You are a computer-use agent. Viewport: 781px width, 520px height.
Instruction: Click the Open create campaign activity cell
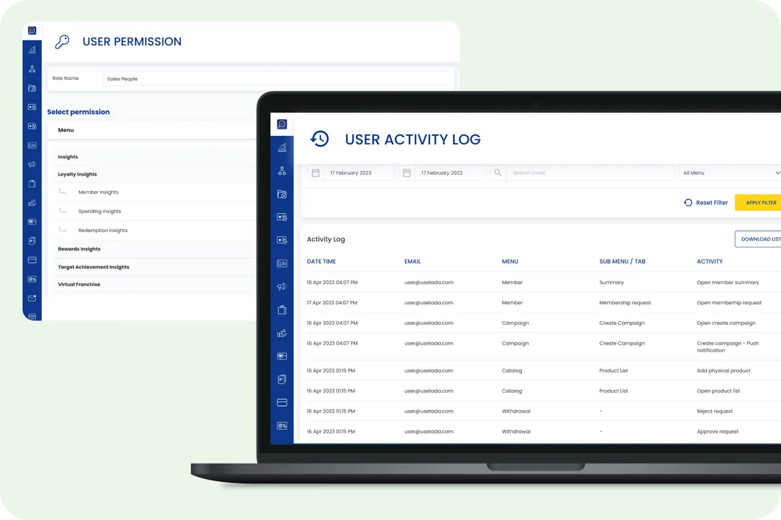pos(726,323)
